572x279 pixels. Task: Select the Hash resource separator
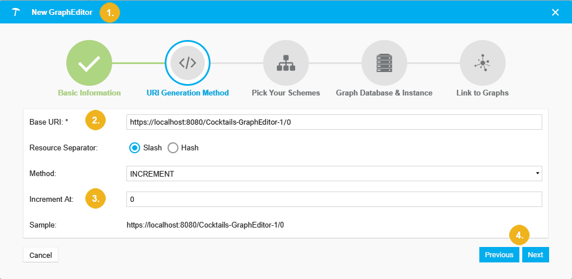click(173, 148)
